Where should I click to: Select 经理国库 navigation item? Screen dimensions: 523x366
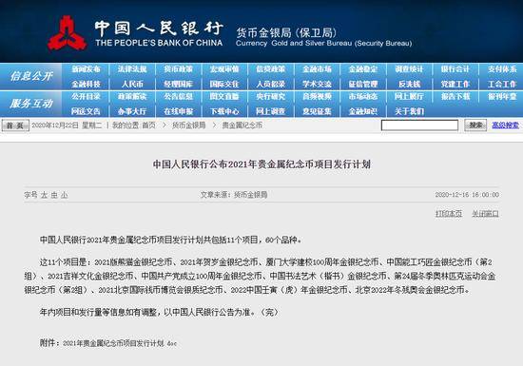[179, 84]
